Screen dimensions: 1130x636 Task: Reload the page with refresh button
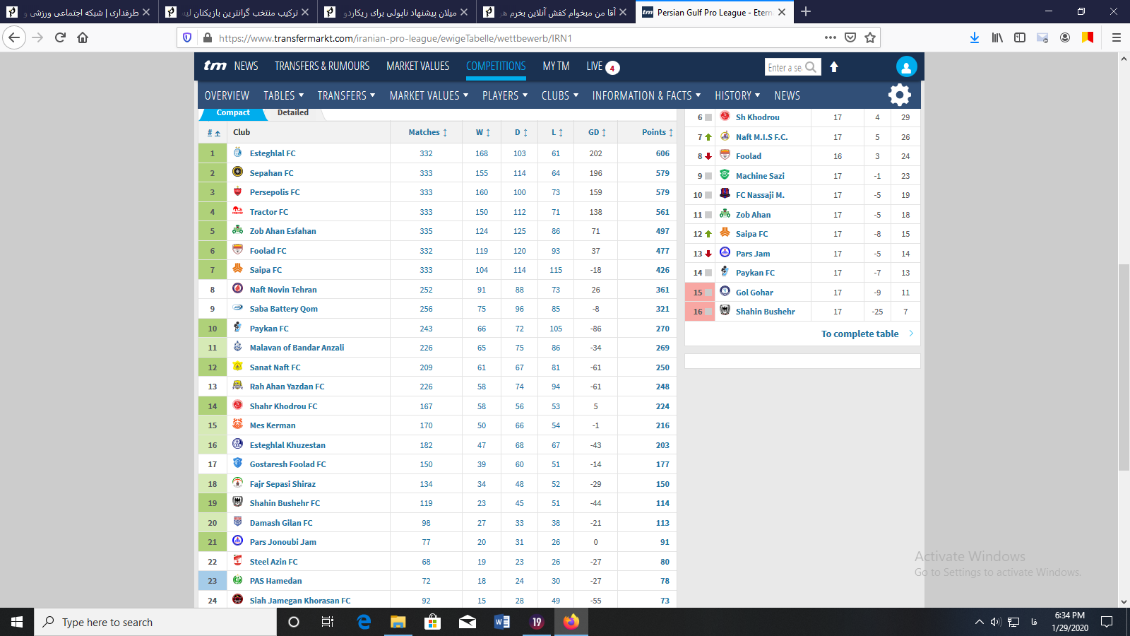[60, 37]
